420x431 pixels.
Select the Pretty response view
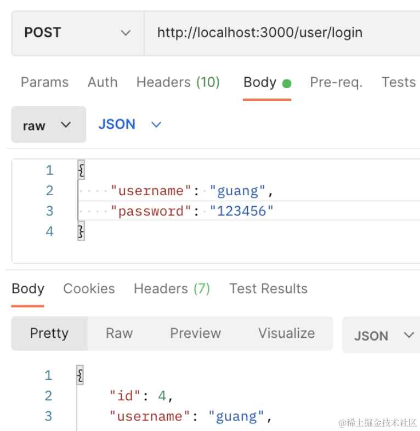(49, 333)
